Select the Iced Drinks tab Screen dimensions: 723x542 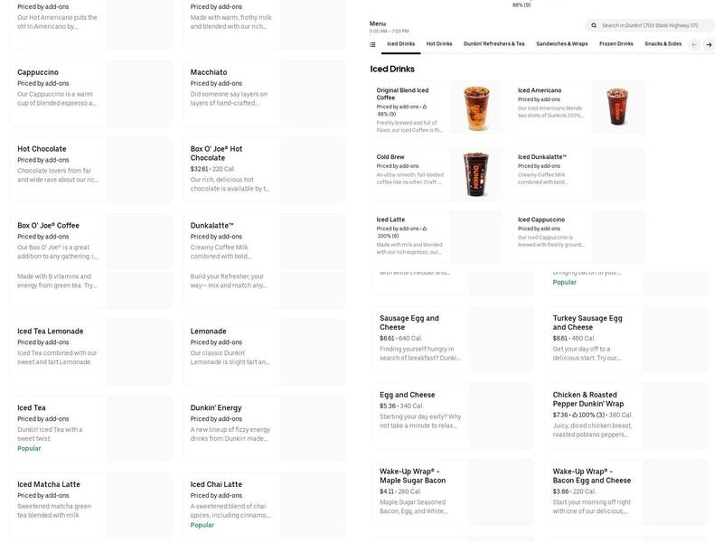(400, 43)
